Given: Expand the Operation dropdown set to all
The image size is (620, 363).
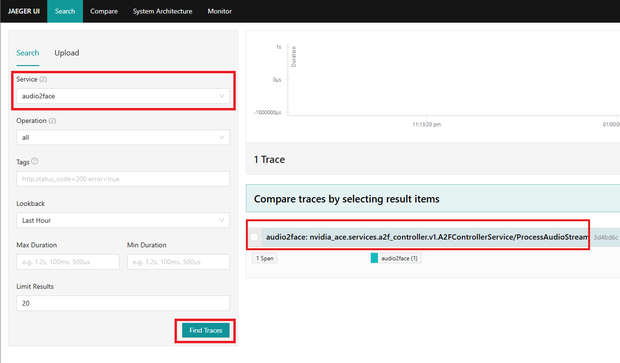Looking at the screenshot, I should [123, 137].
